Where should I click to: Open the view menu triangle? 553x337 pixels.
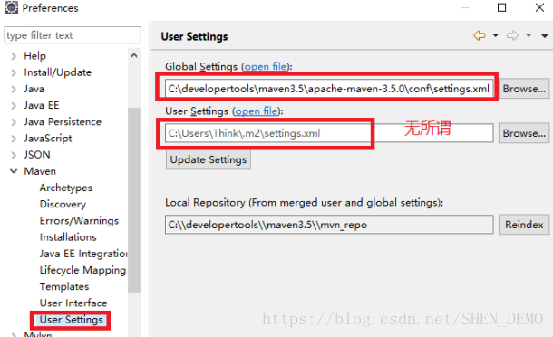(545, 35)
